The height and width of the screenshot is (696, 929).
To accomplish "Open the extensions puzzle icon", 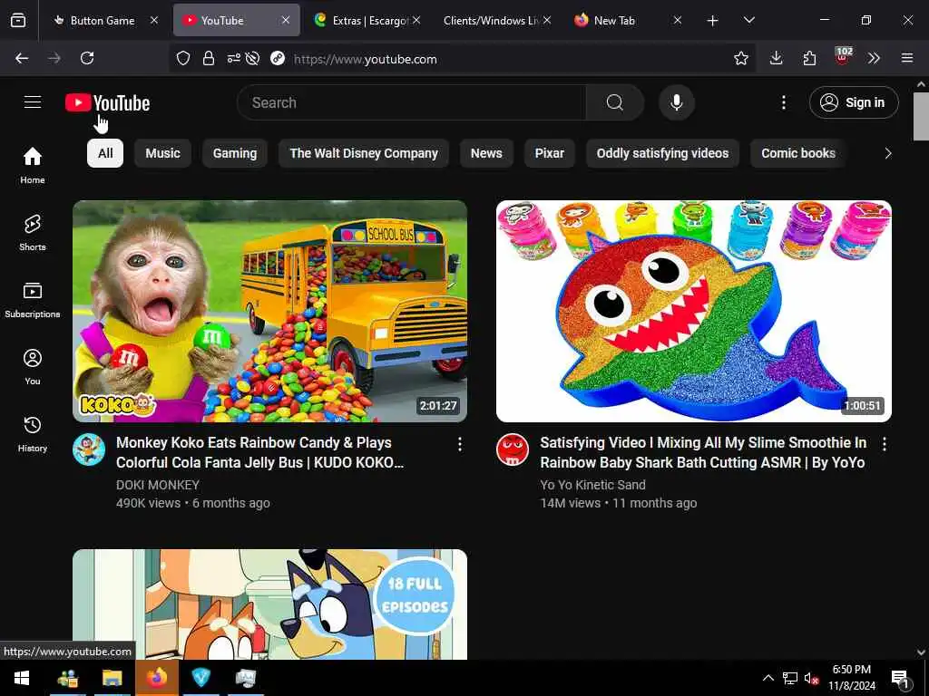I will 809,58.
